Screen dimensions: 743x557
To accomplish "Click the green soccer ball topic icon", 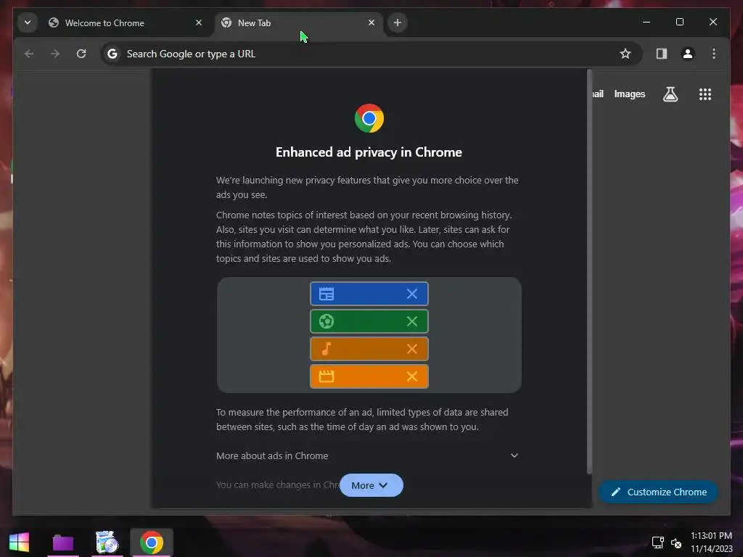I will click(x=327, y=321).
